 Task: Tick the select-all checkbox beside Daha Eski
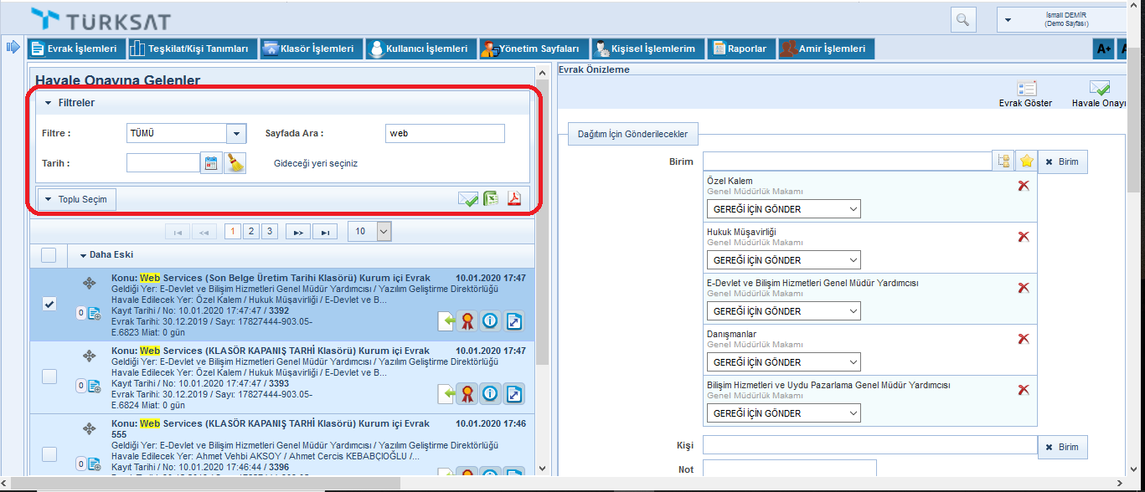tap(49, 255)
